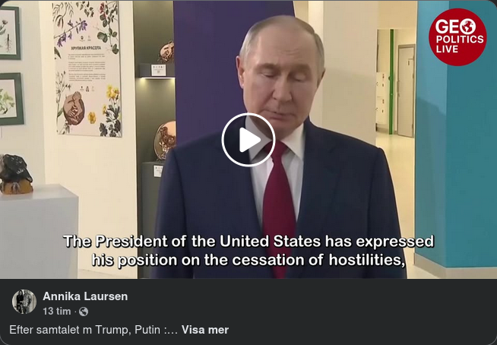Click the framed plant picture at top left
This screenshot has height=345, width=497.
10,33
